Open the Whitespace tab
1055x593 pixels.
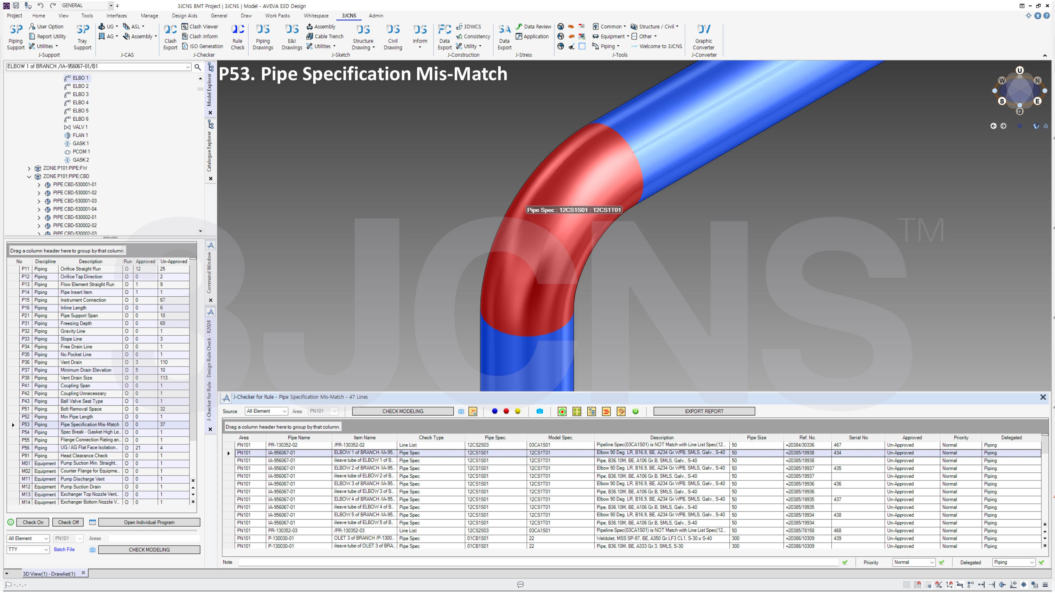[x=316, y=15]
